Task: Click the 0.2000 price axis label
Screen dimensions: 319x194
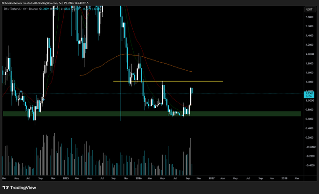Action: coord(309,138)
